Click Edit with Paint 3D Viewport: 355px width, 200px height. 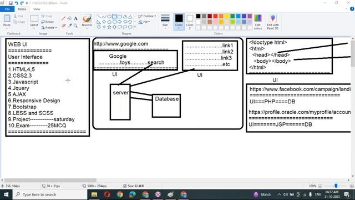(272, 22)
